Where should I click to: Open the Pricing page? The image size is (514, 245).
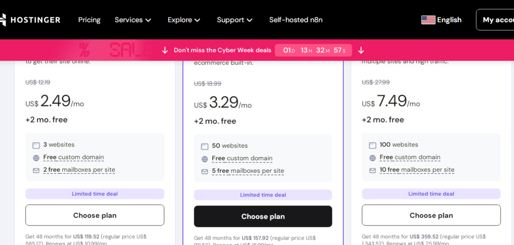point(89,20)
